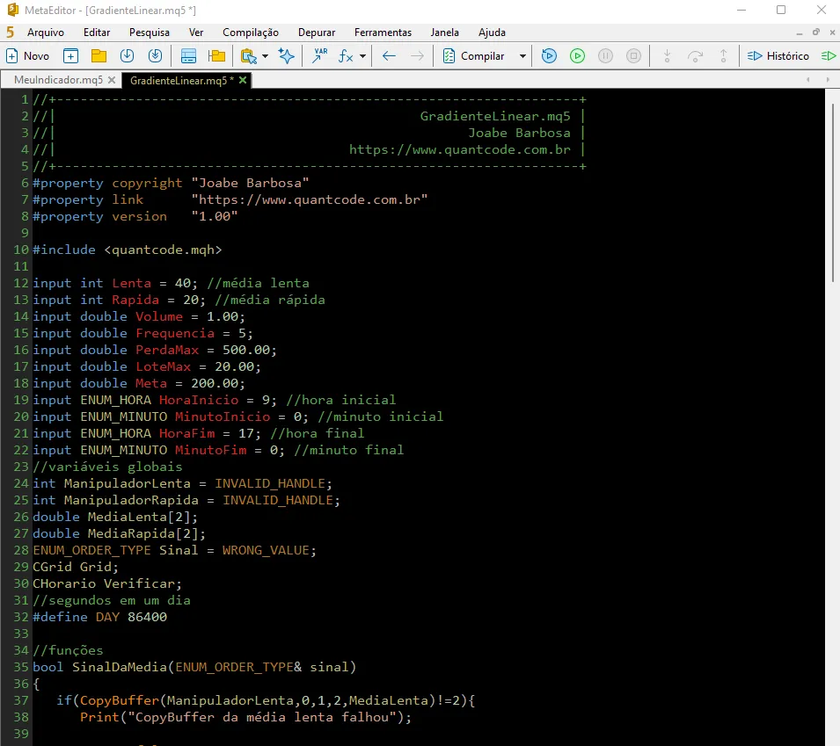Expand the clipboard icon's dropdown arrow

(265, 55)
